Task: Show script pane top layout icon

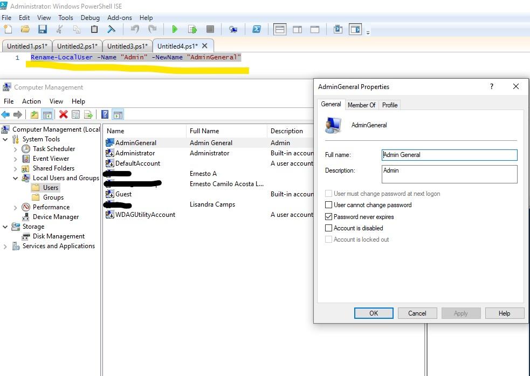Action: pos(280,30)
